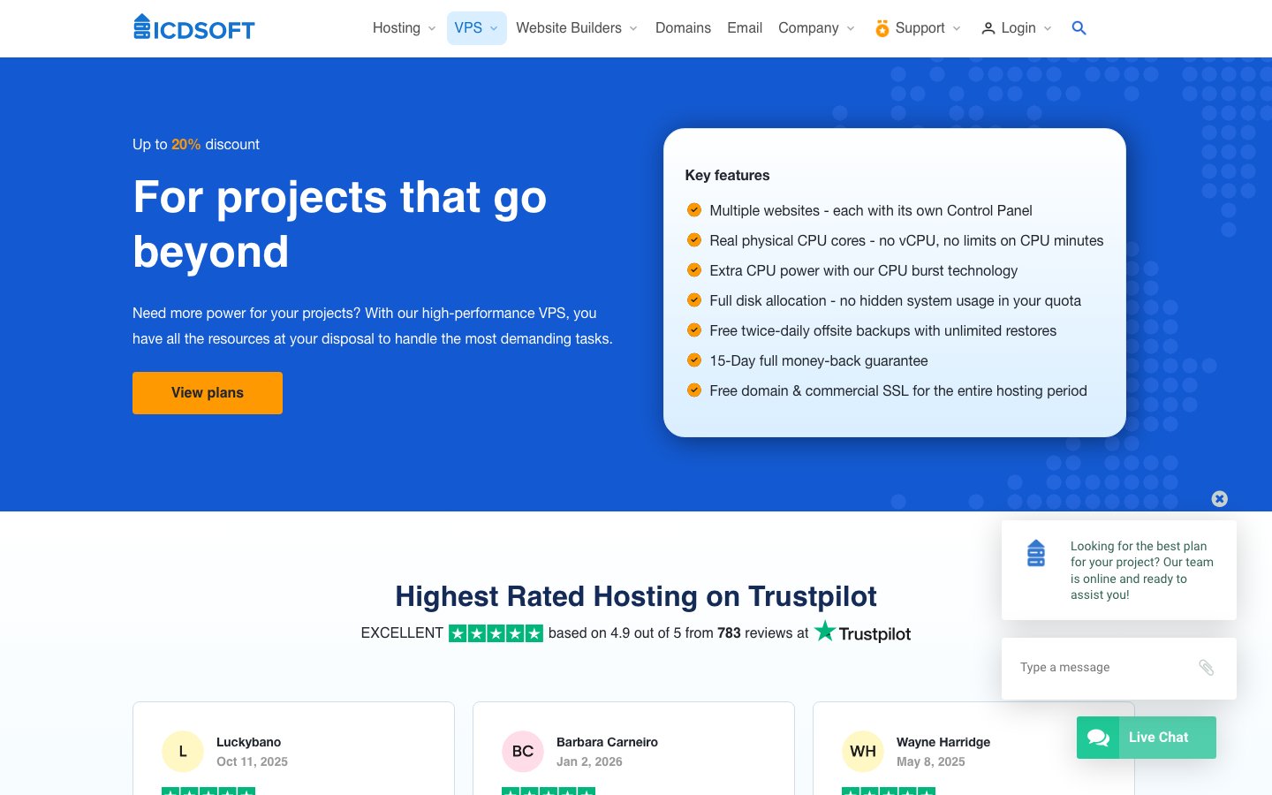Click the Luckybano reviewer name
This screenshot has width=1272, height=795.
[x=248, y=742]
